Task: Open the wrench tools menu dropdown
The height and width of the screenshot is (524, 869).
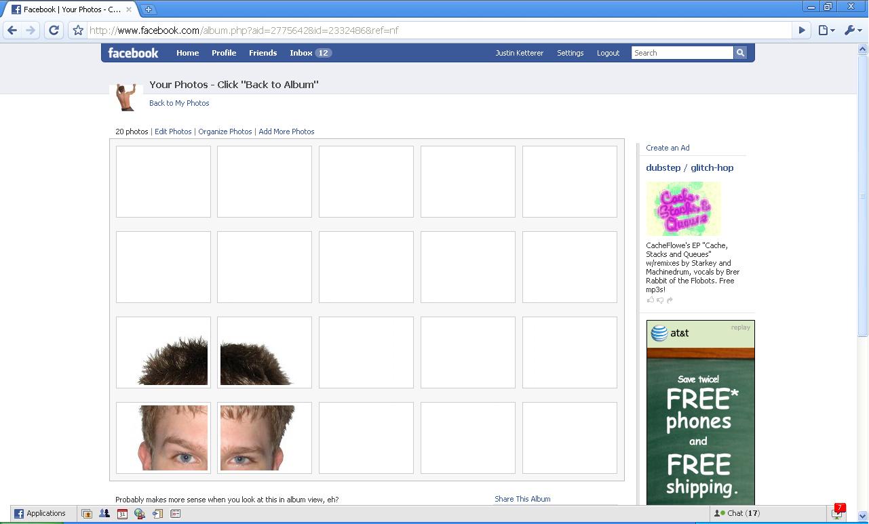Action: (852, 31)
